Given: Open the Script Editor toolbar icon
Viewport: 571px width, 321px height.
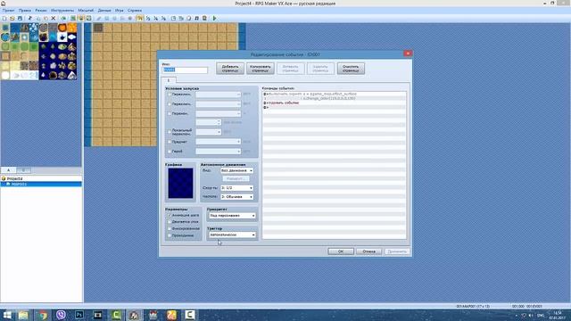Looking at the screenshot, I should [188, 18].
